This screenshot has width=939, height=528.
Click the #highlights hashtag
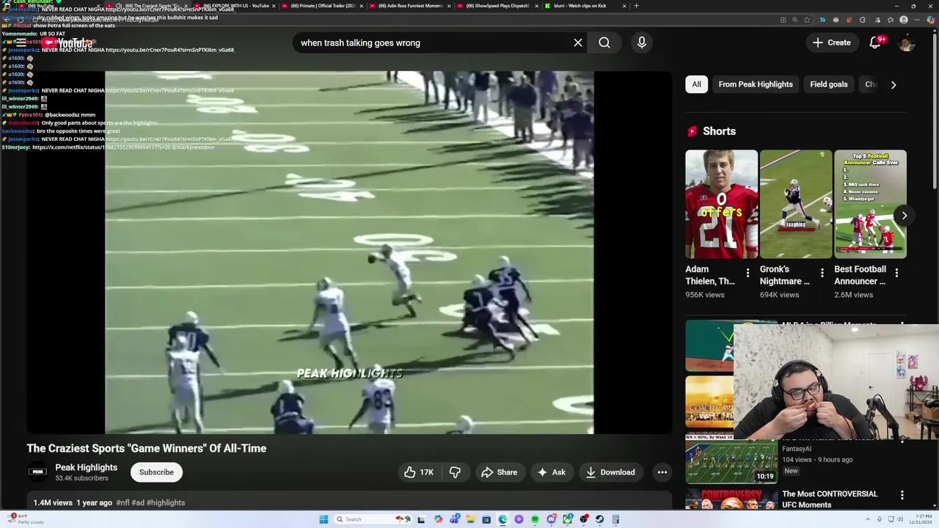pos(166,503)
